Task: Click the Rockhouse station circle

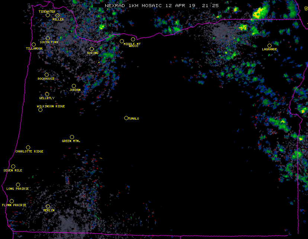Action: 46,75
